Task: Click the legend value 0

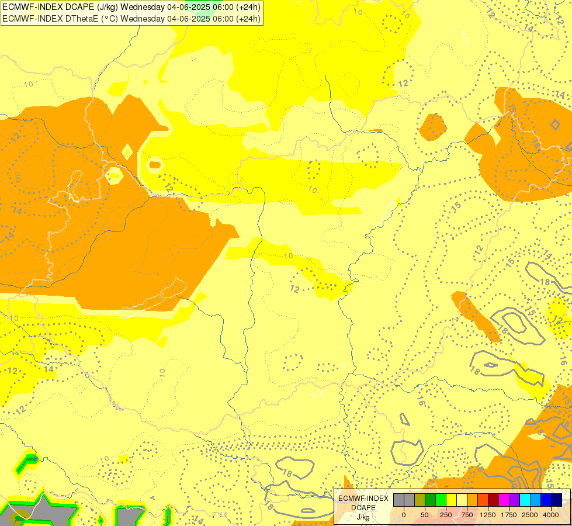Action: (x=404, y=515)
